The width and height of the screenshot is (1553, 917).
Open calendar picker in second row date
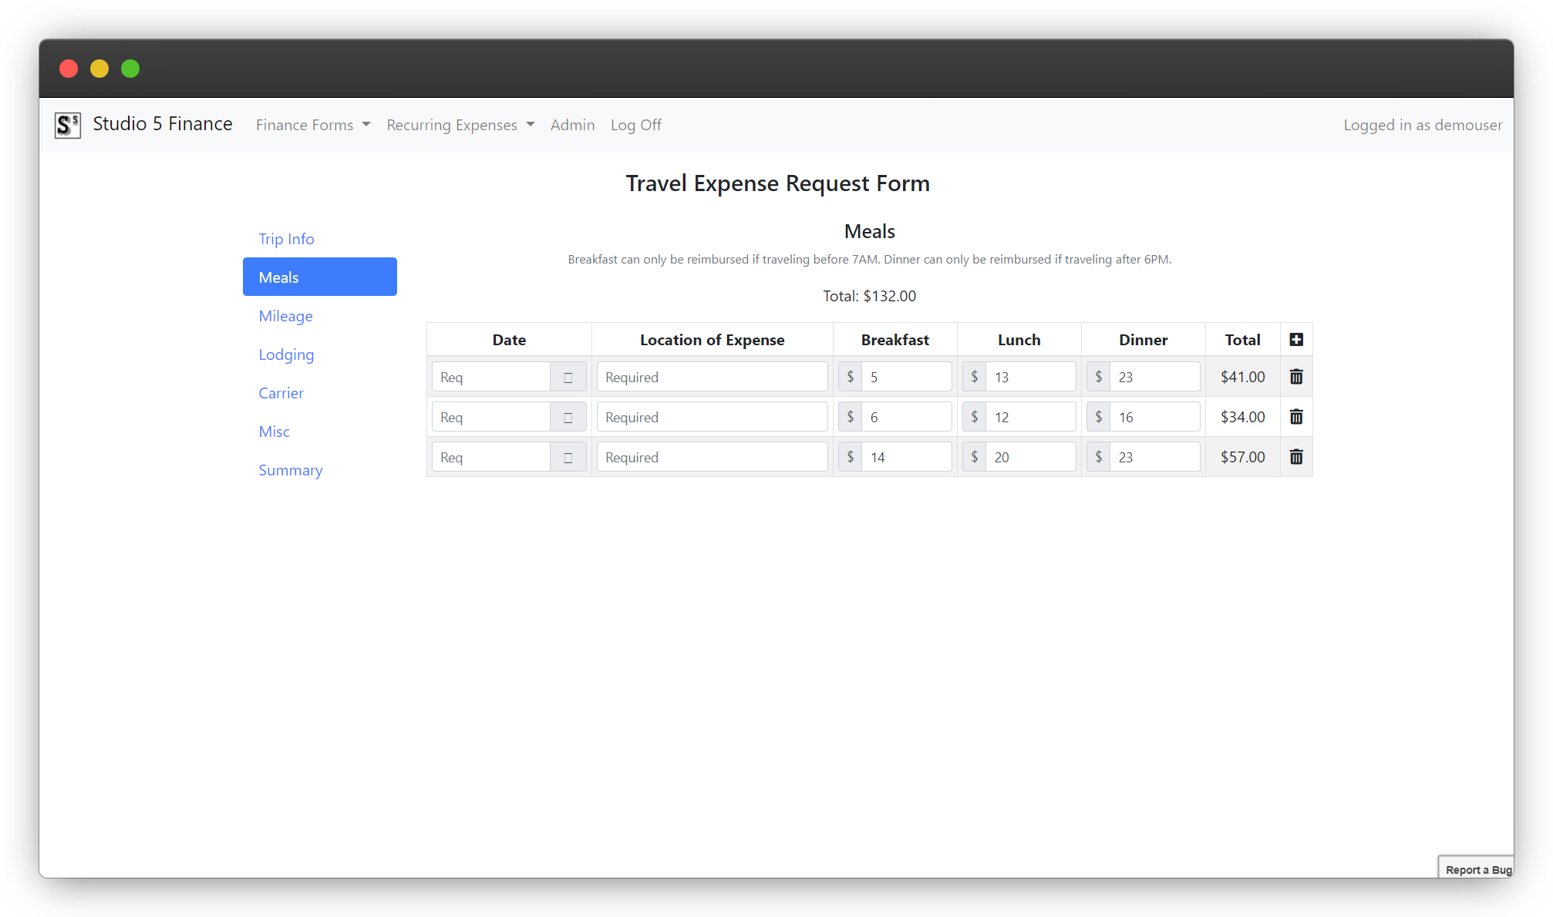point(568,418)
